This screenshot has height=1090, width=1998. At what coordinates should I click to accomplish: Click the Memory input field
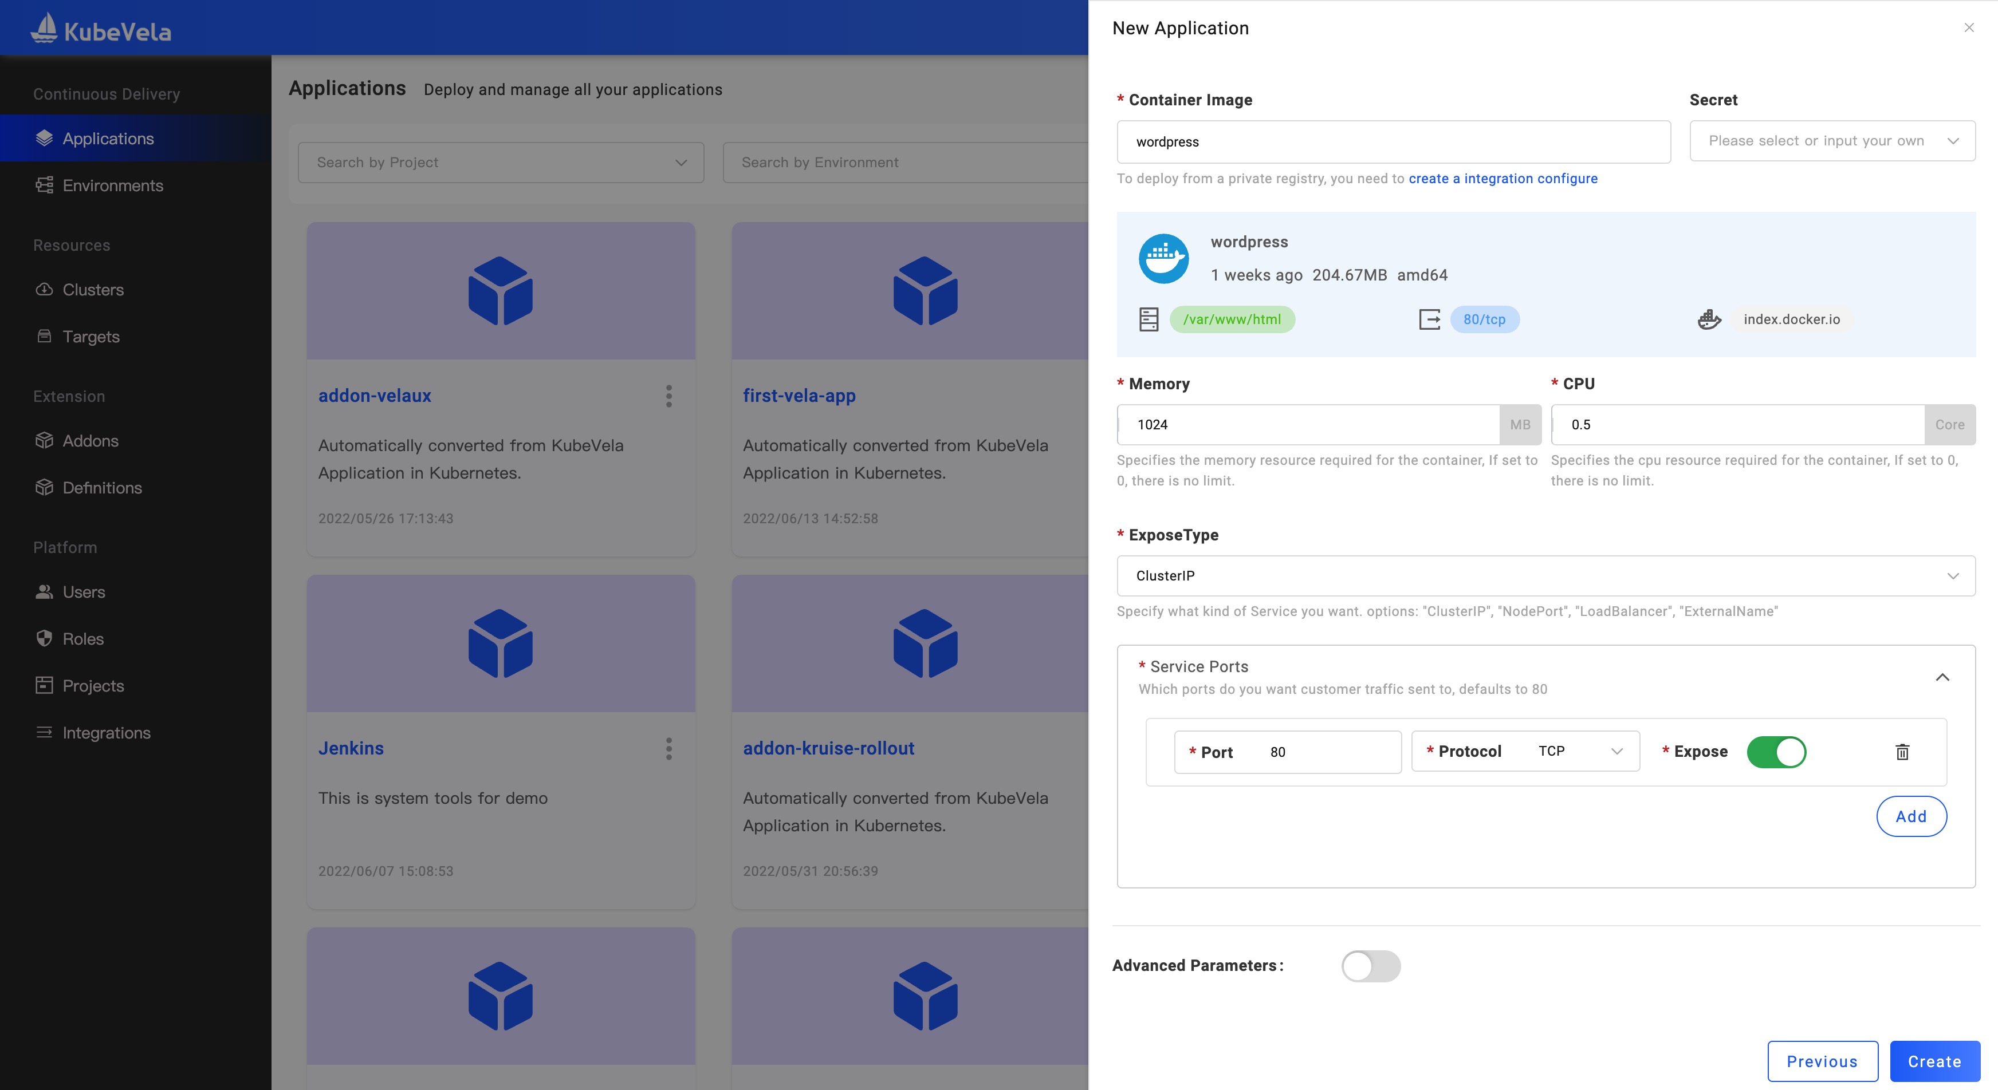point(1308,425)
